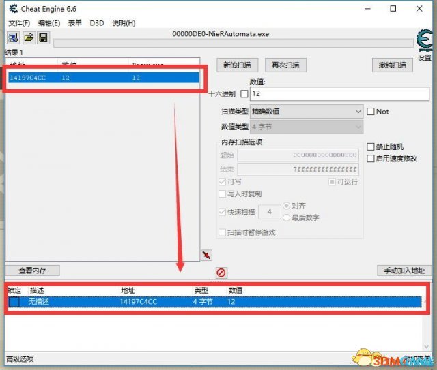Screen dimensions: 437x370
Task: Click the 地址 column header in address list
Action: tap(128, 291)
